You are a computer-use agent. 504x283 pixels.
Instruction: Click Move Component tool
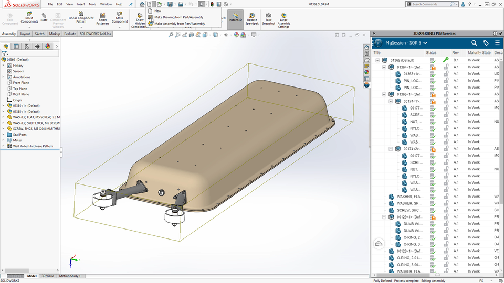(120, 18)
